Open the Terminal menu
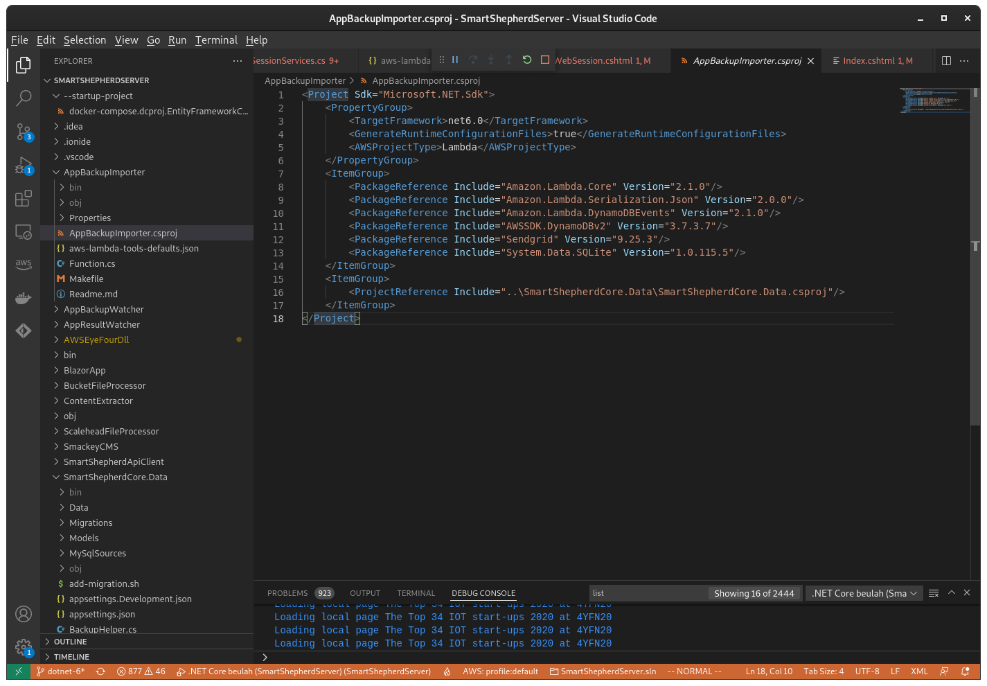Image resolution: width=987 pixels, height=686 pixels. click(216, 40)
